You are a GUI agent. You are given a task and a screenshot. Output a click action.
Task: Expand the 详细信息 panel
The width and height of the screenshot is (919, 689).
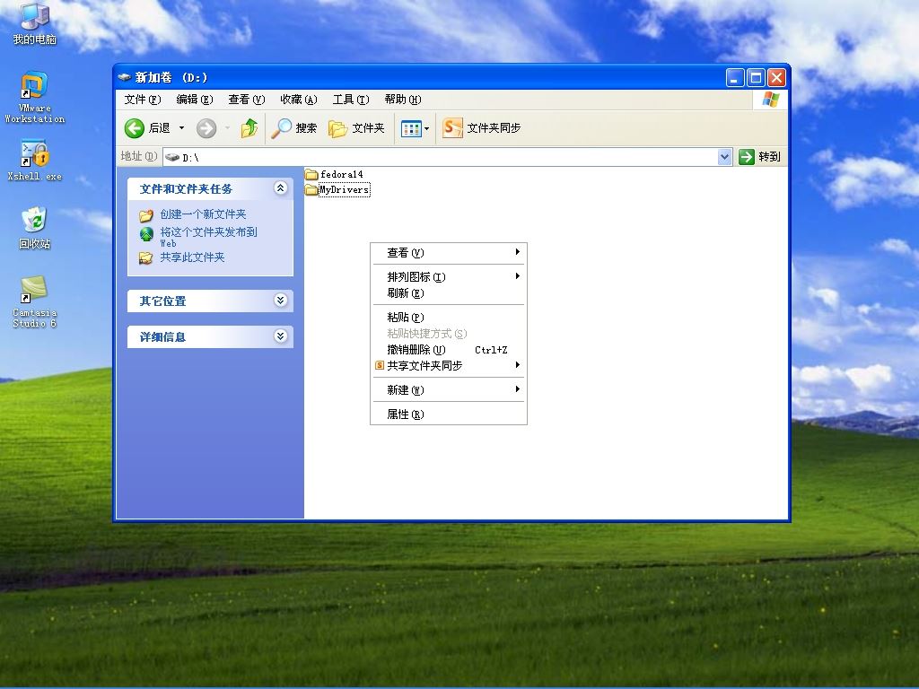tap(281, 336)
